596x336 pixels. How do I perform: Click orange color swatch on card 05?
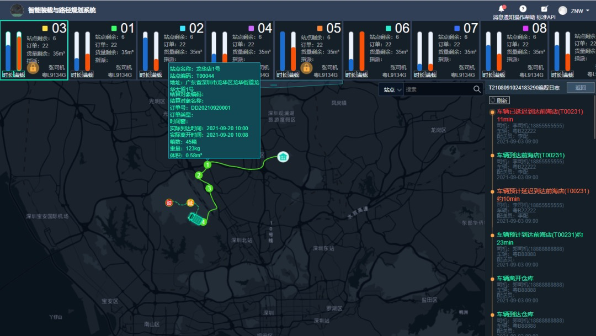click(320, 28)
